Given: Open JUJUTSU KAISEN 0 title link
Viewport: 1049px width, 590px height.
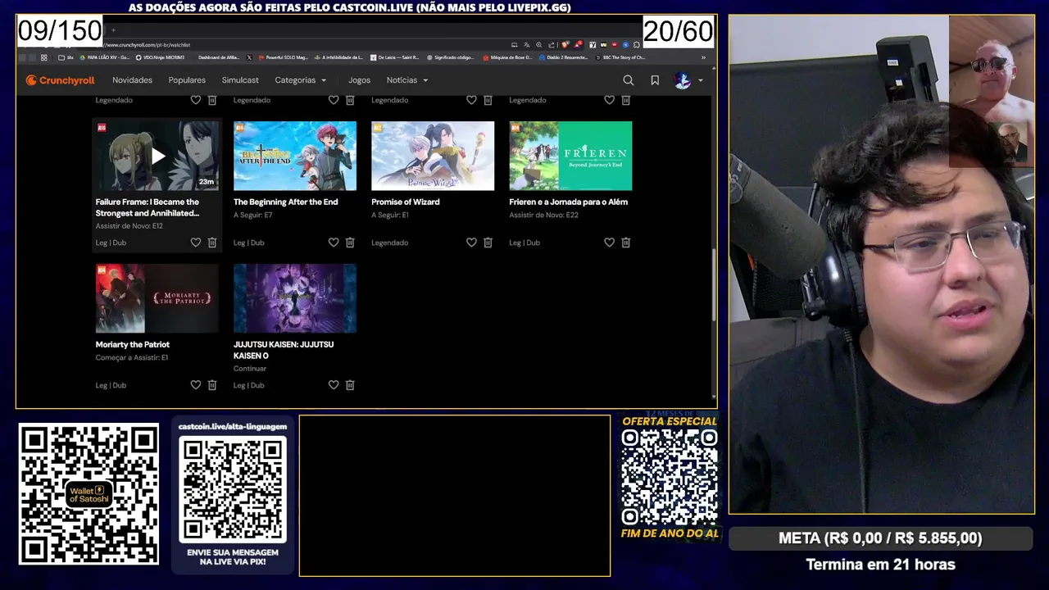Looking at the screenshot, I should (284, 350).
